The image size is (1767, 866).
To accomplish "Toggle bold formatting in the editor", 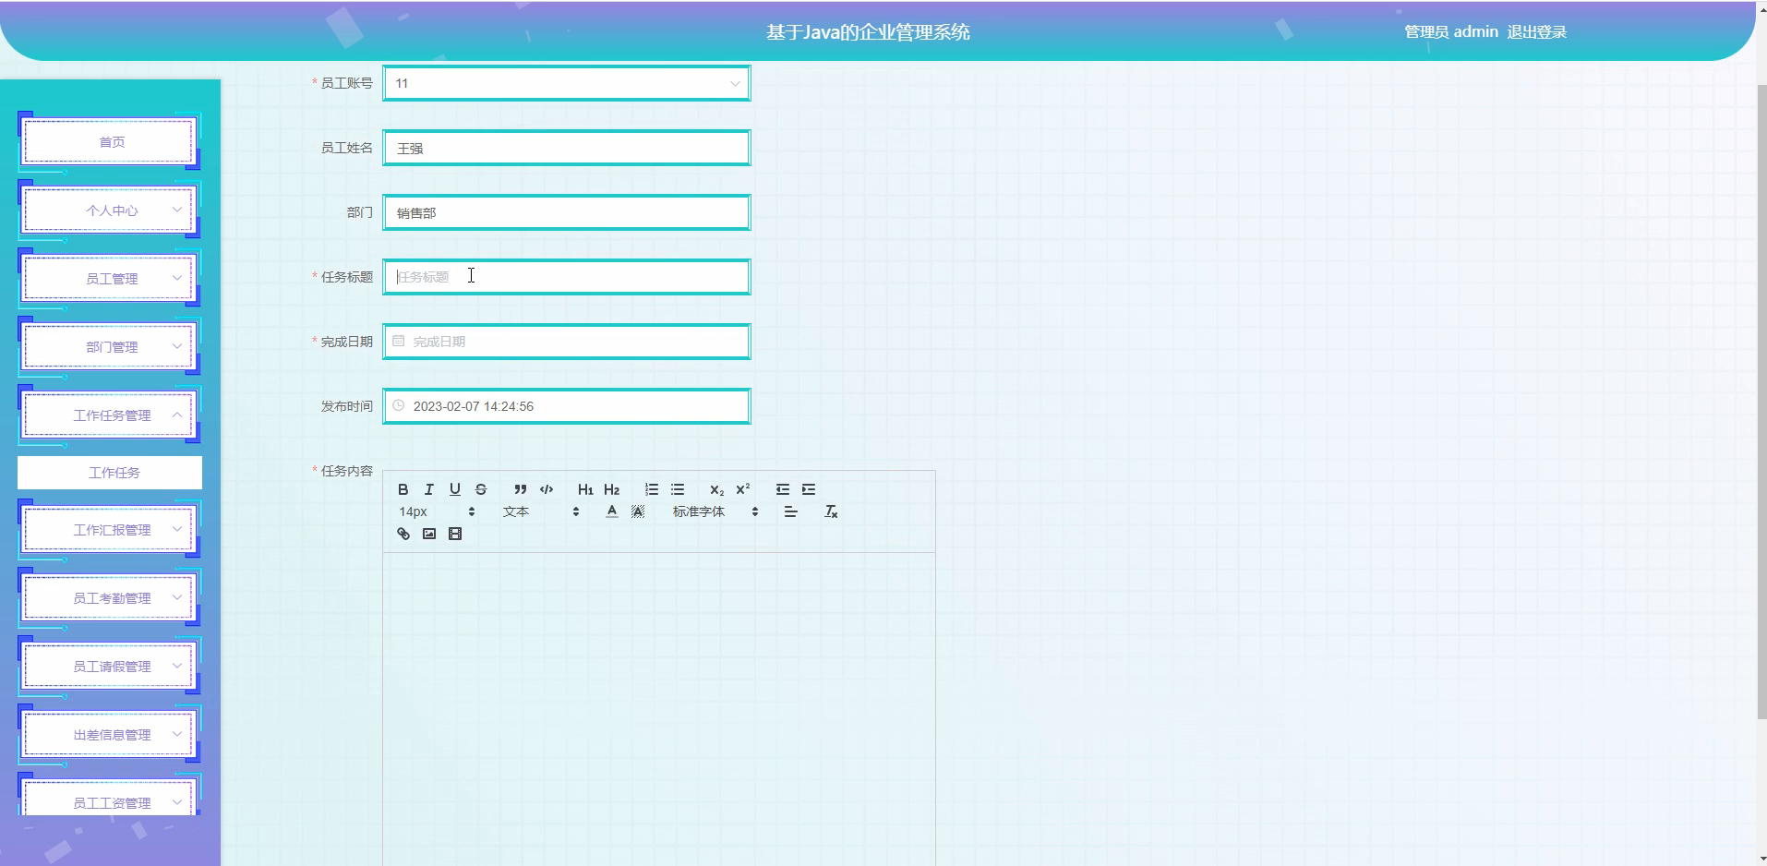I will pos(403,489).
